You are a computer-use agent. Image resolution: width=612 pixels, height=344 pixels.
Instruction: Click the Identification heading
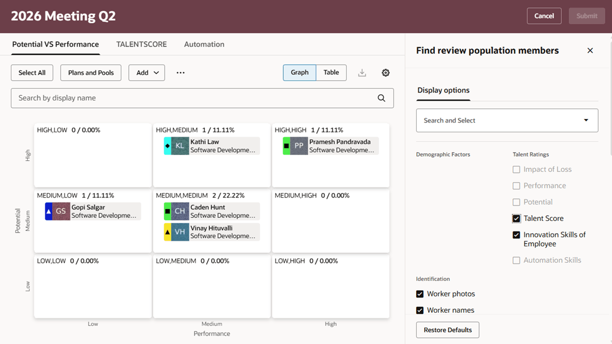click(433, 279)
